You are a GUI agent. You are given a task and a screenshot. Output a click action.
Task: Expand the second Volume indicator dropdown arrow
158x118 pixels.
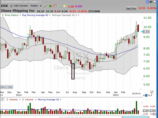point(36,100)
